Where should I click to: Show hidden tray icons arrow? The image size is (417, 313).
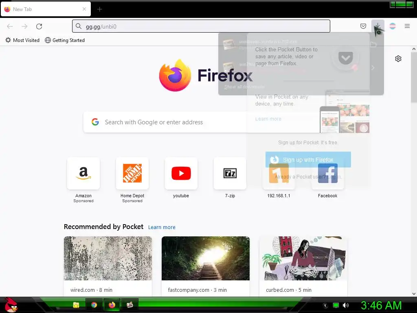(325, 306)
